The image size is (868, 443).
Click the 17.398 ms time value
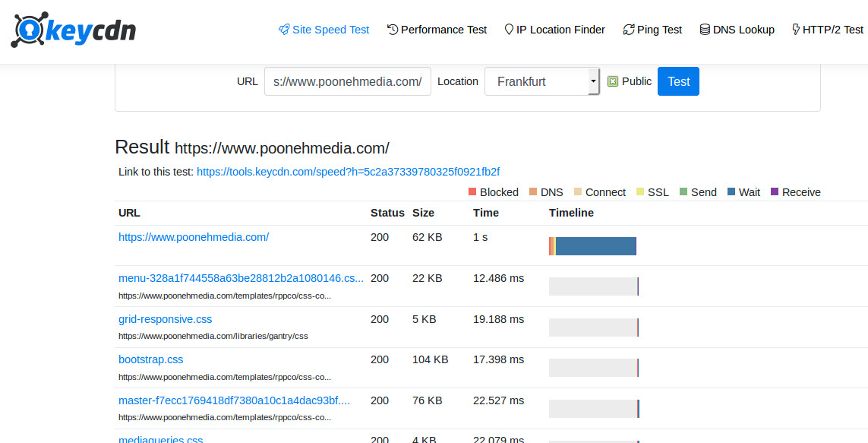[498, 359]
